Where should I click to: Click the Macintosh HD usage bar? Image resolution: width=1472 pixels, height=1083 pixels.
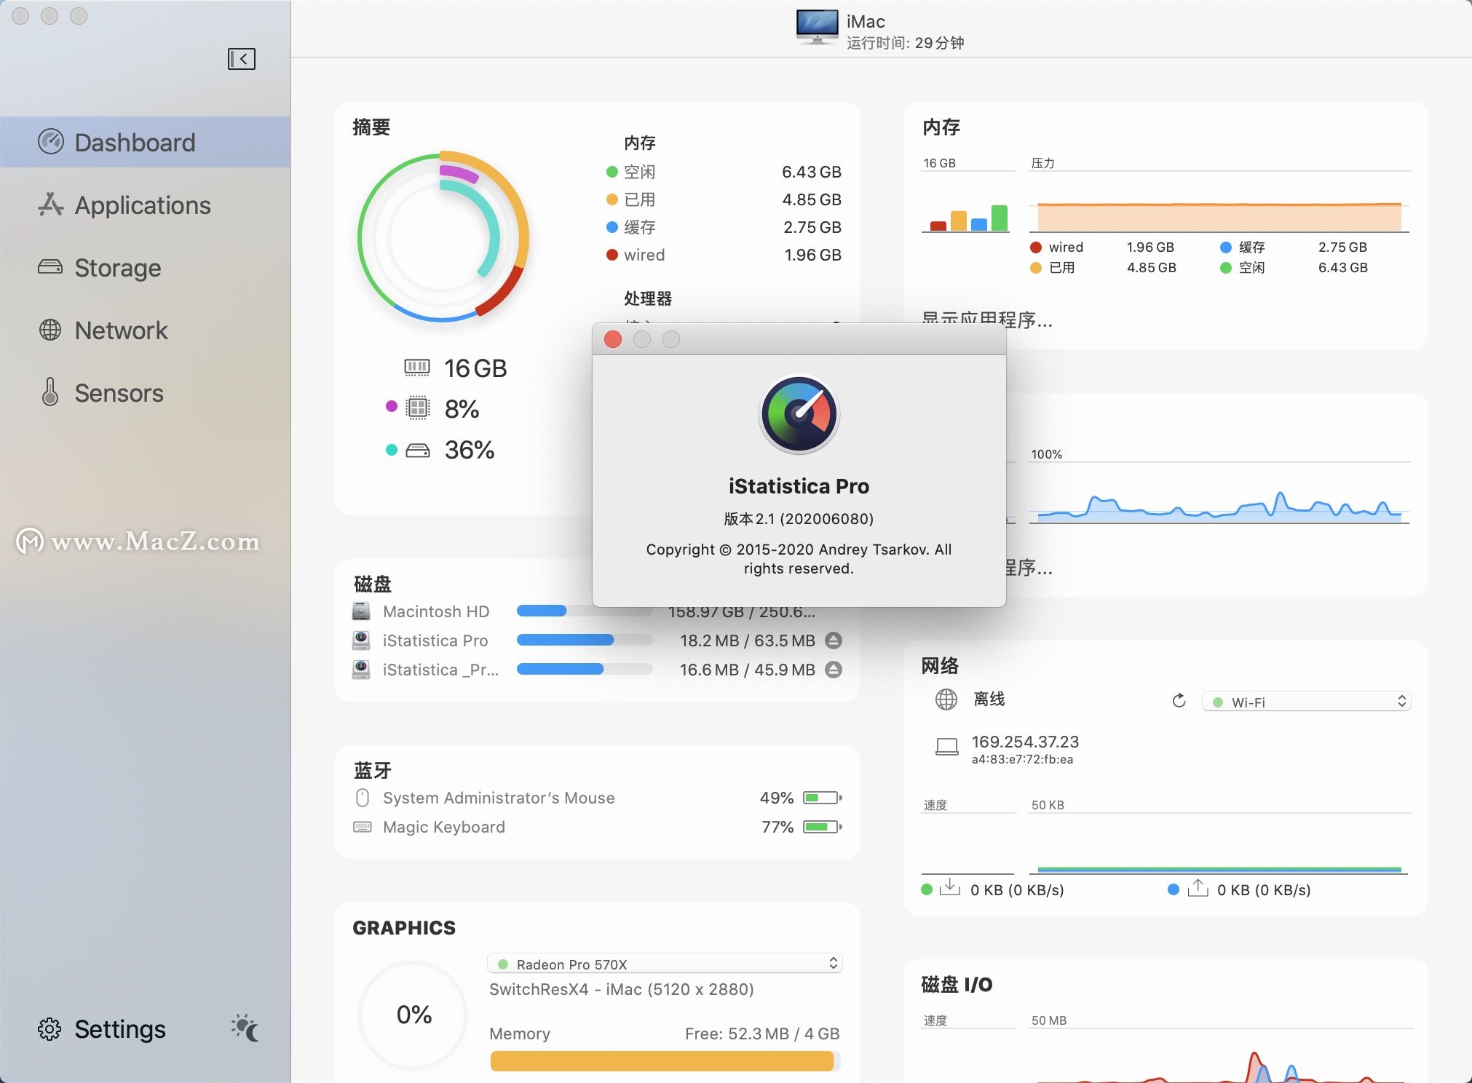click(585, 611)
